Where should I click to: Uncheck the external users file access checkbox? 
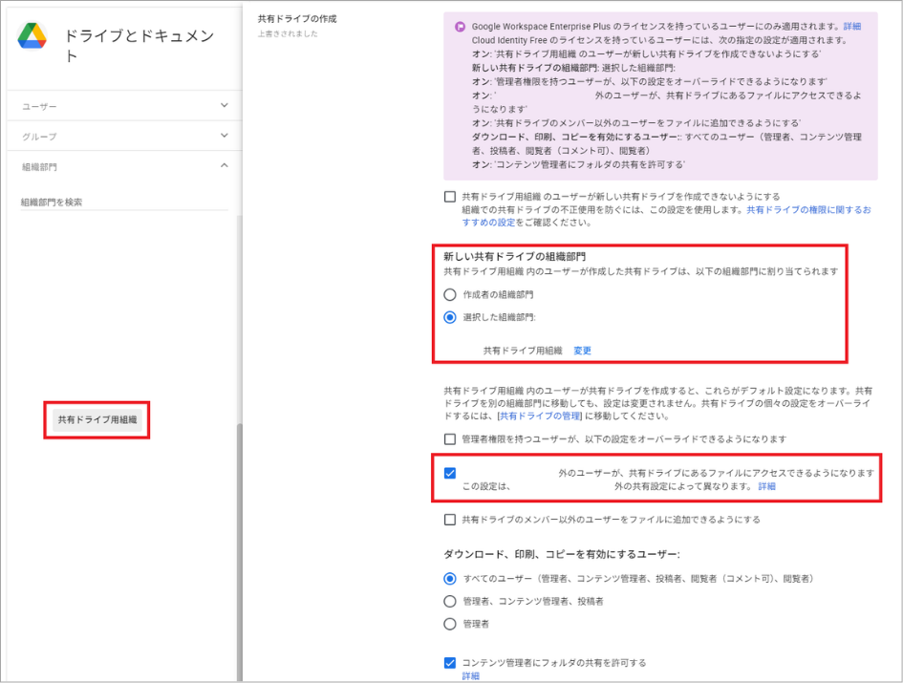pos(450,473)
